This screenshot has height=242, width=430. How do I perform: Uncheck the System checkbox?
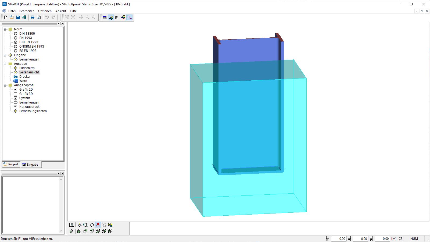(16, 98)
